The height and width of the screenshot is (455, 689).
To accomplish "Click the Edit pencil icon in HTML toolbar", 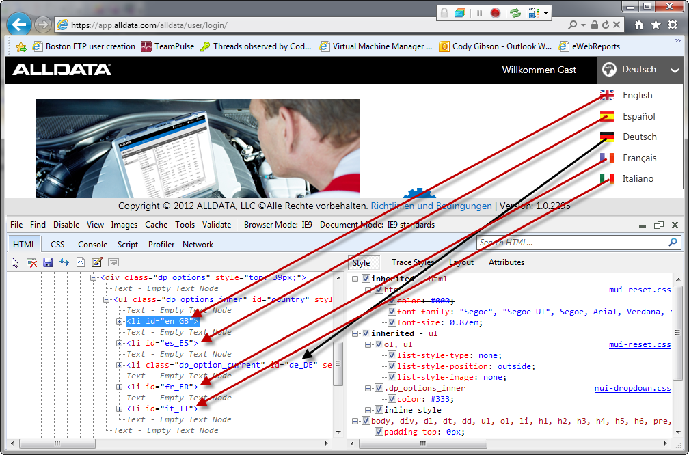I will click(97, 262).
